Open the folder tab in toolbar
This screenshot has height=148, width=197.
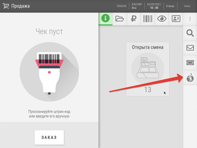(120, 19)
